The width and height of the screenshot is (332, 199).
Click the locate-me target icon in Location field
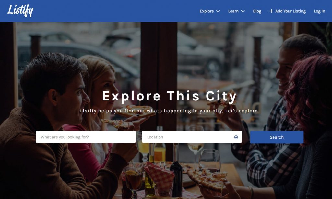pyautogui.click(x=236, y=137)
